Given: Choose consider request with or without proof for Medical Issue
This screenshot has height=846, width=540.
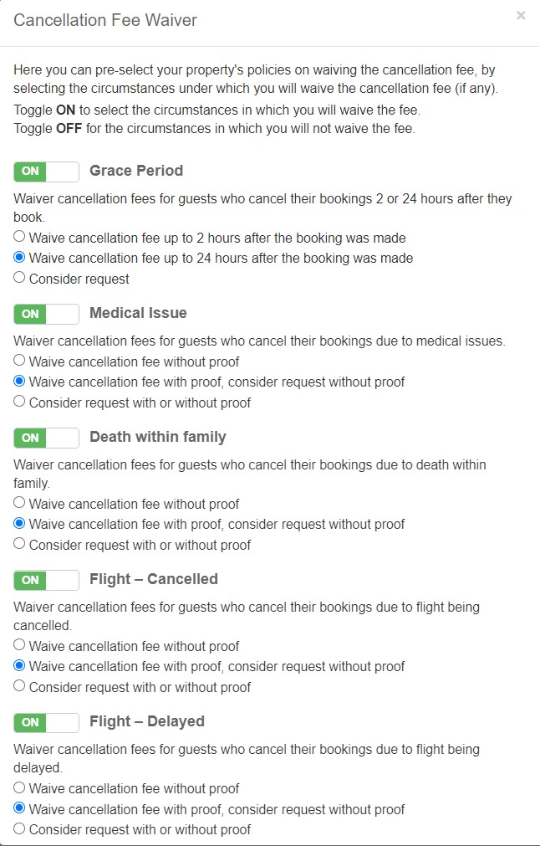Looking at the screenshot, I should tap(18, 400).
